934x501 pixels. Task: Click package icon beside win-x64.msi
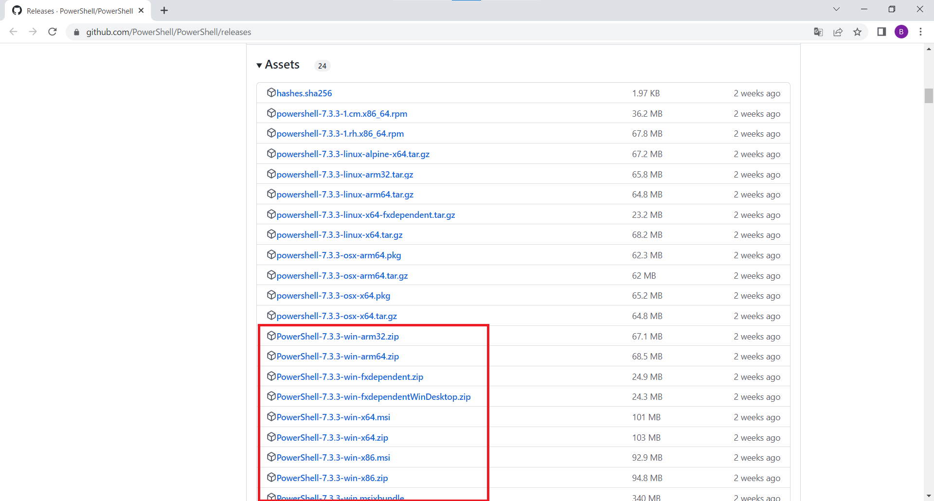pyautogui.click(x=271, y=416)
